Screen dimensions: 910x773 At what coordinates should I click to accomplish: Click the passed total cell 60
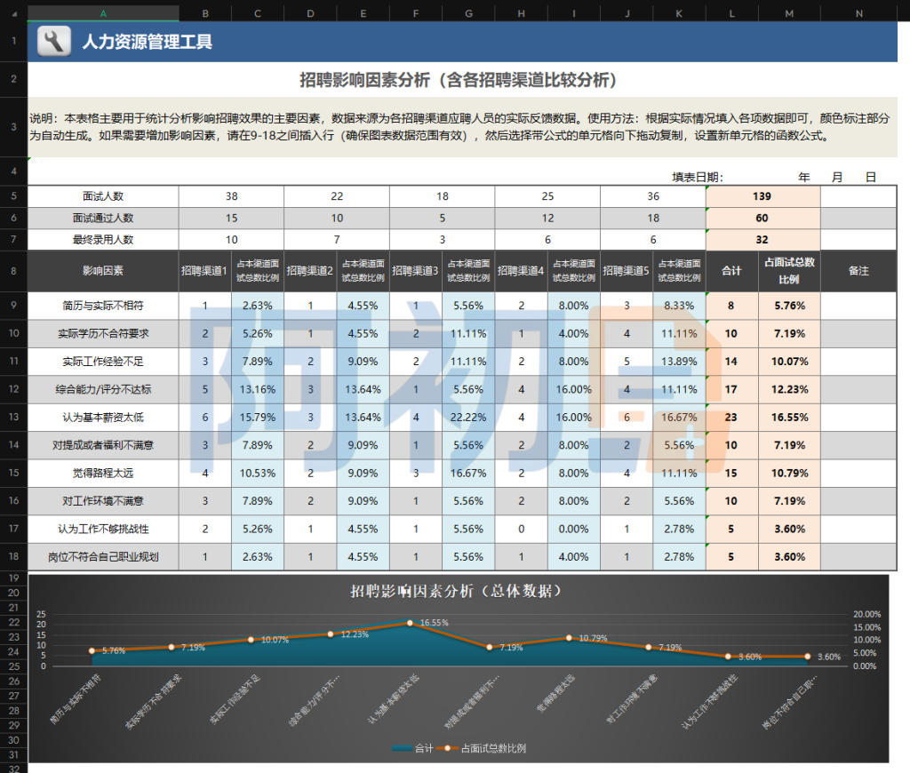(x=762, y=219)
